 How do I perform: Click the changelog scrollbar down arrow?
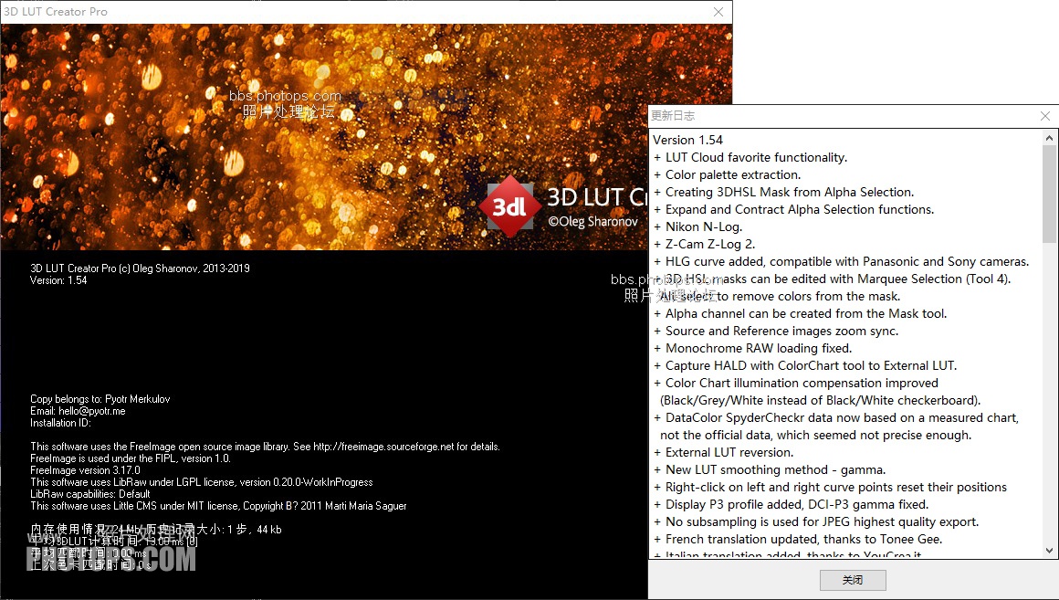click(1049, 551)
